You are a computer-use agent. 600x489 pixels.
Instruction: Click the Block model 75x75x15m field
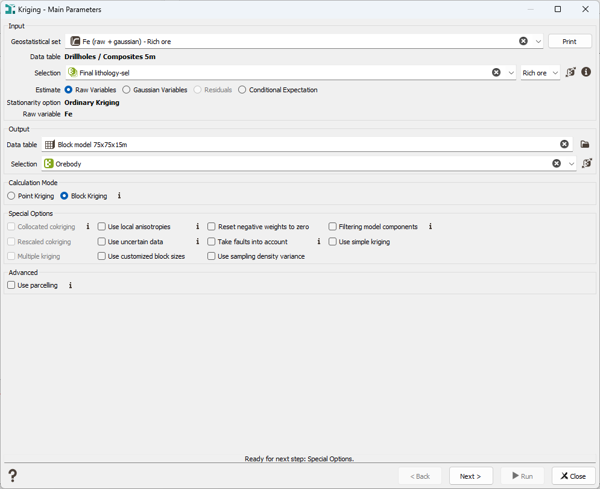pyautogui.click(x=307, y=144)
